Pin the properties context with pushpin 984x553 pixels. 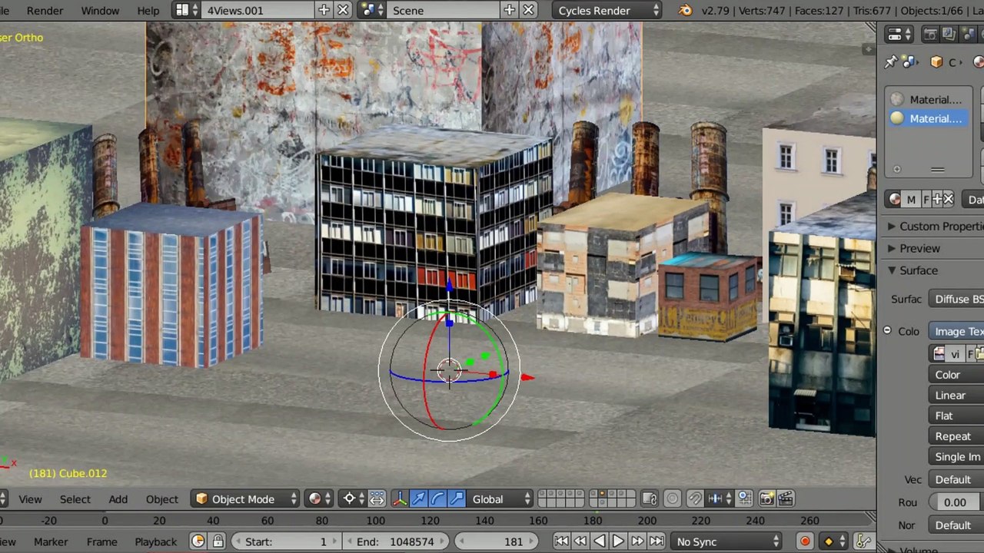click(890, 62)
